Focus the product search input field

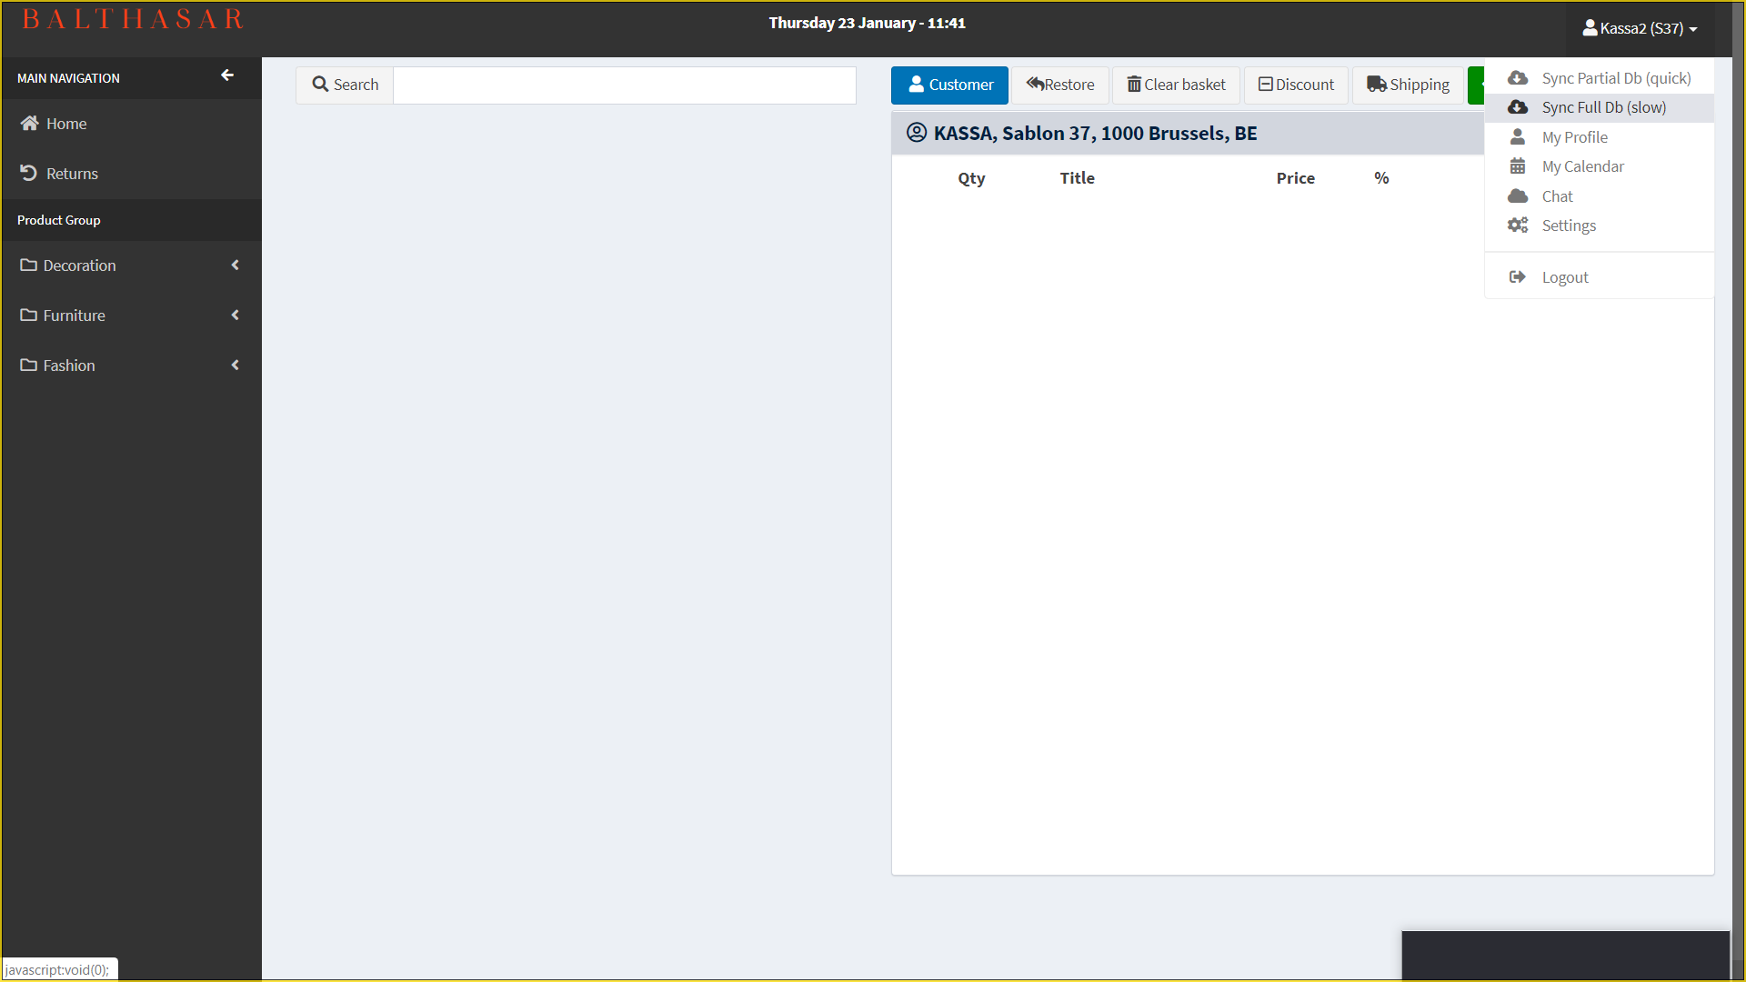pos(624,85)
